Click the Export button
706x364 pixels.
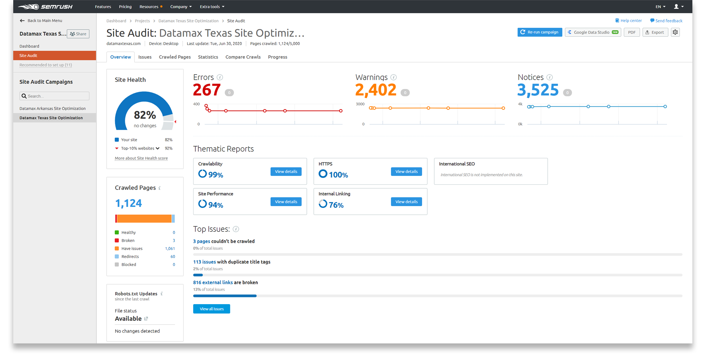(655, 32)
